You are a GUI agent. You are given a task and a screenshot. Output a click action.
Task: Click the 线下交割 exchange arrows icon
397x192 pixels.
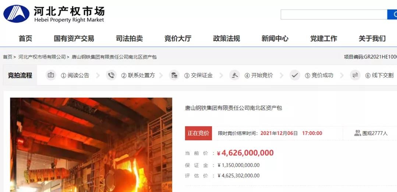click(x=355, y=75)
